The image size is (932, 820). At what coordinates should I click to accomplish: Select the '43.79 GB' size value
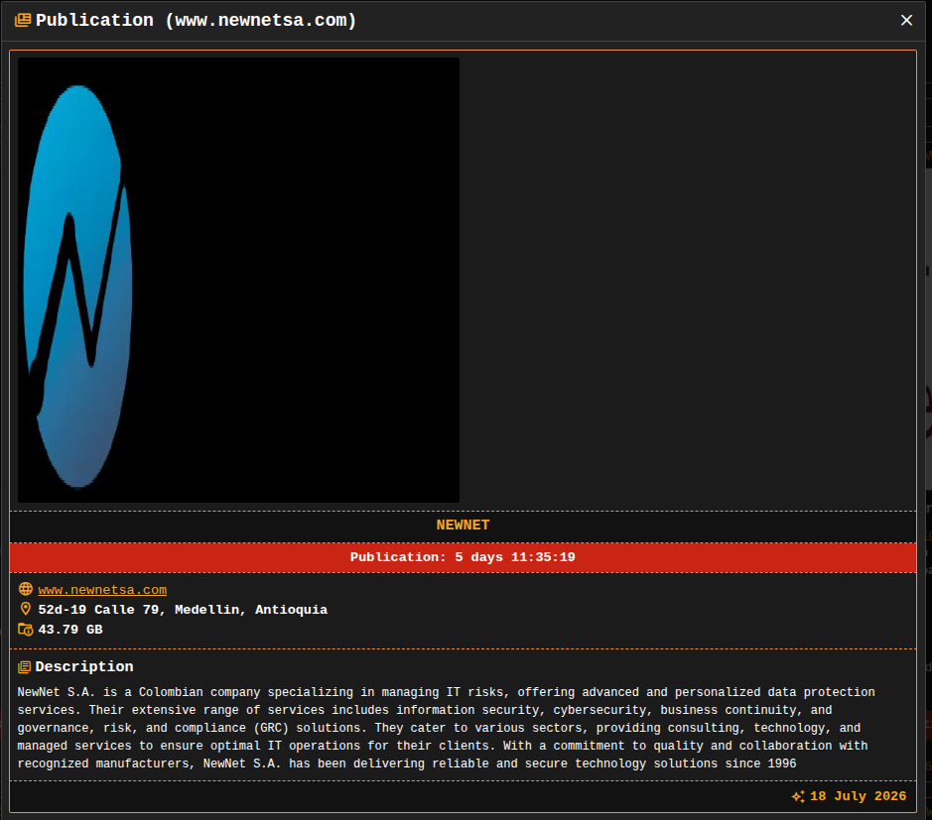click(x=70, y=630)
